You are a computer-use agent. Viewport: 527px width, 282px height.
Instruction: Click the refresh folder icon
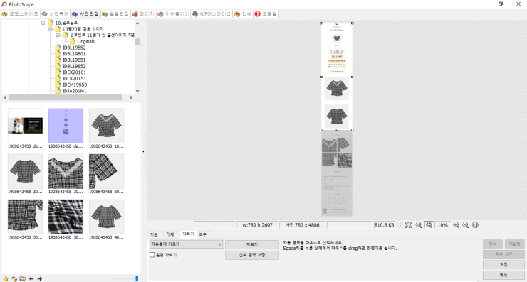14,278
